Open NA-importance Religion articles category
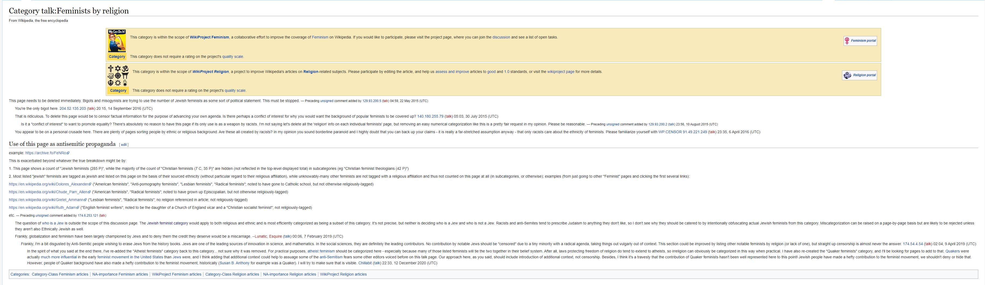The image size is (985, 285). (x=289, y=275)
